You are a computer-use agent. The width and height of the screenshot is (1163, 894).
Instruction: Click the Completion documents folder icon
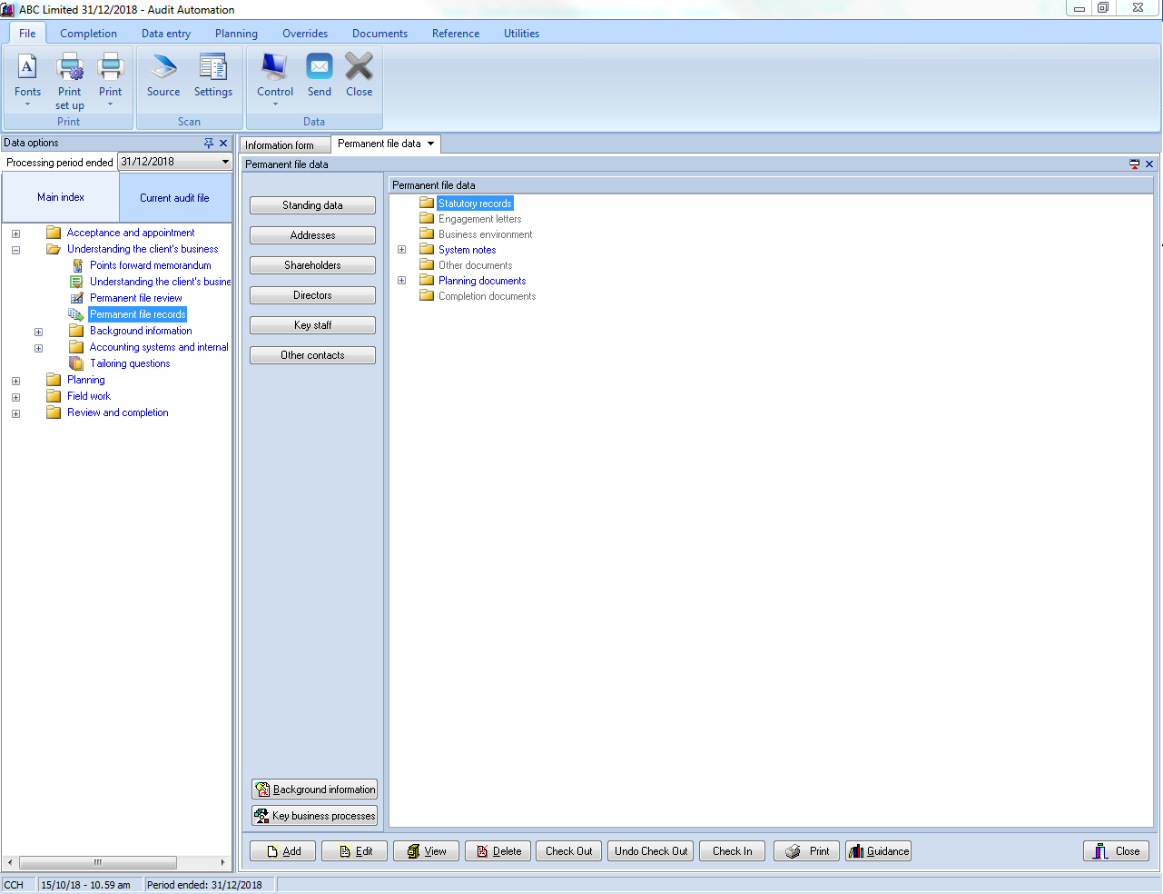point(427,295)
